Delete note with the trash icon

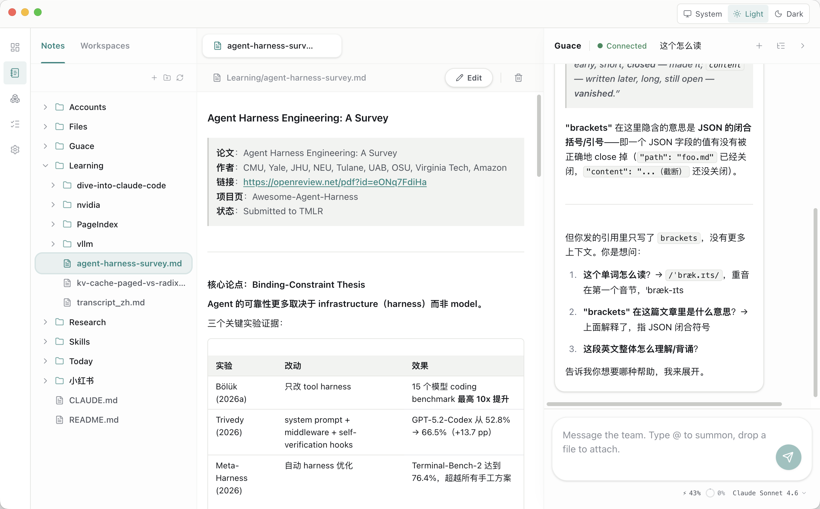(518, 78)
